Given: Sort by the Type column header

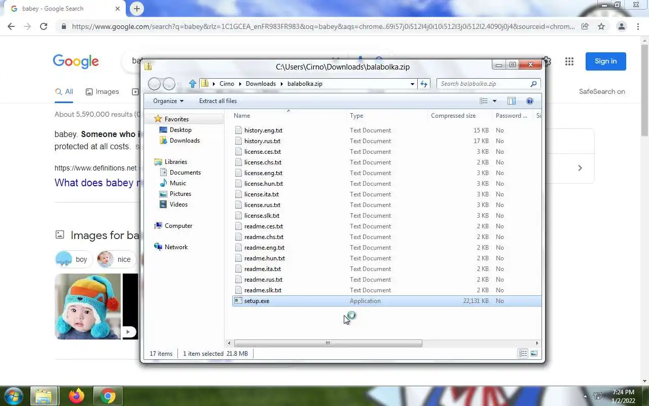Looking at the screenshot, I should (387, 116).
